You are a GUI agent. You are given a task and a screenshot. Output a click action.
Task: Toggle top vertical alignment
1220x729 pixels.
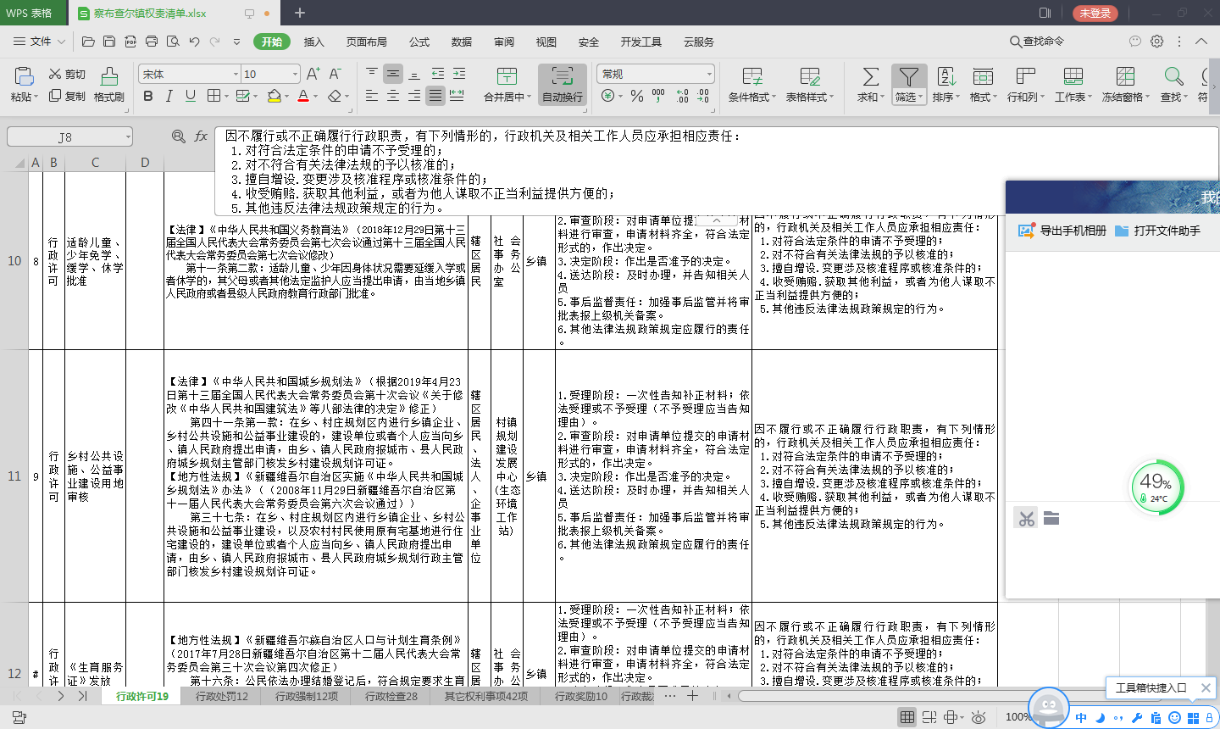(372, 75)
